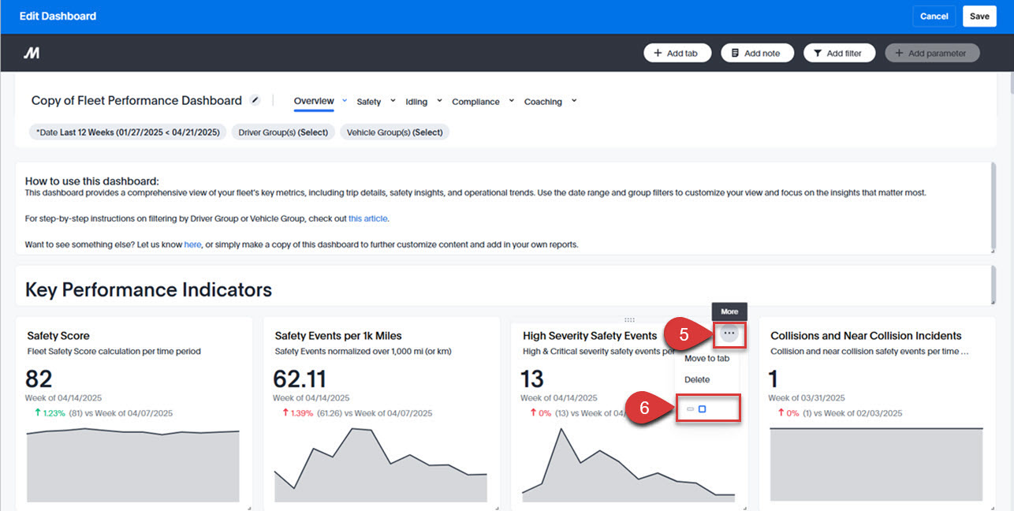
Task: Click the 'High Severity Safety Events' title
Action: 590,336
